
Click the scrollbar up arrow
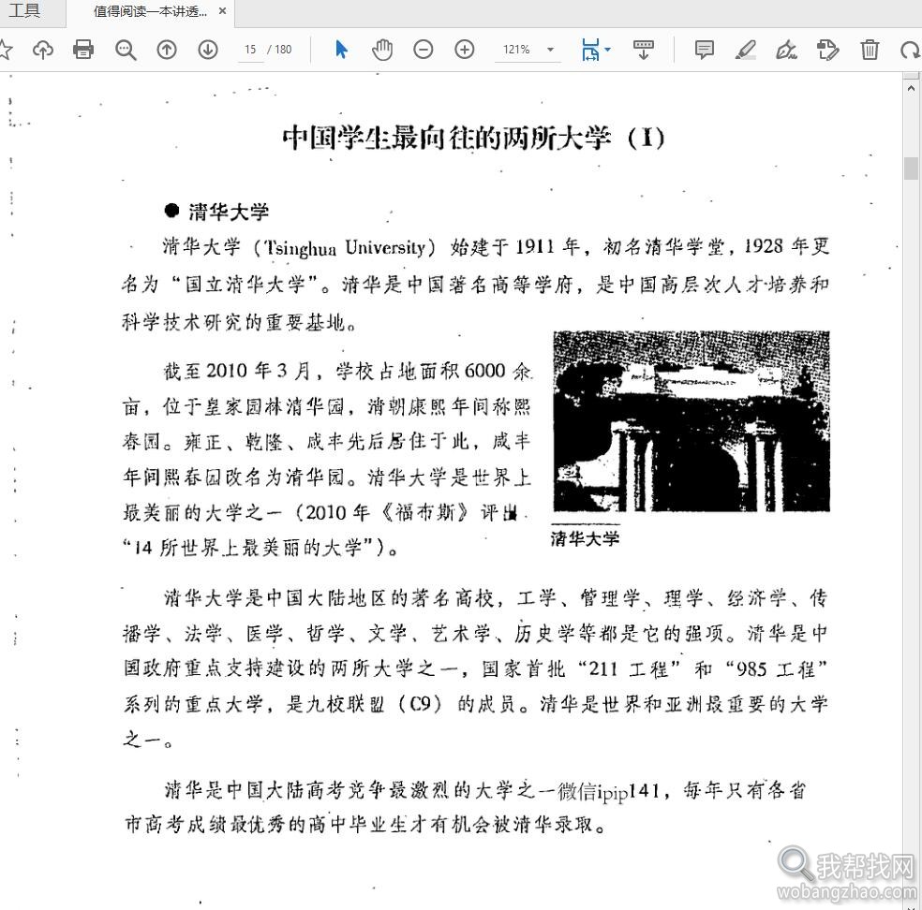click(x=912, y=89)
